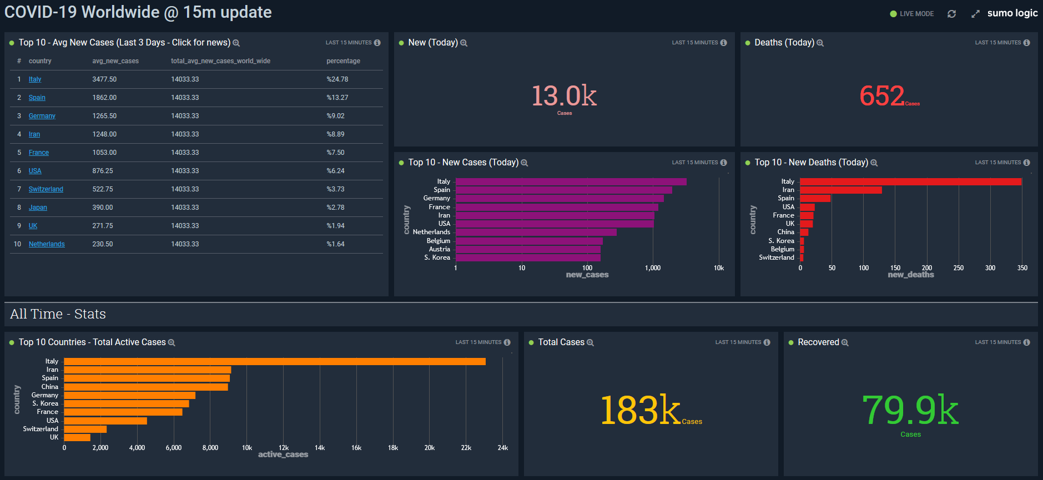Click Italy's purple bar in New Cases chart
This screenshot has width=1043, height=480.
pos(571,181)
